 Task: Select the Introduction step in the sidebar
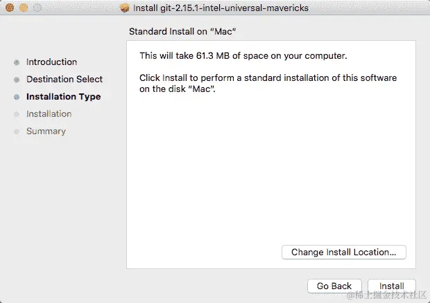click(x=51, y=62)
